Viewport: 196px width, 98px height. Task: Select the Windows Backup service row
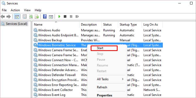point(98,40)
